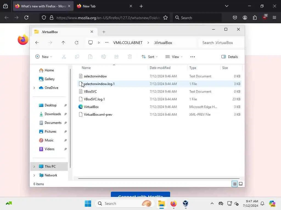Open the Windows Start menu
281x210 pixels.
click(88, 203)
